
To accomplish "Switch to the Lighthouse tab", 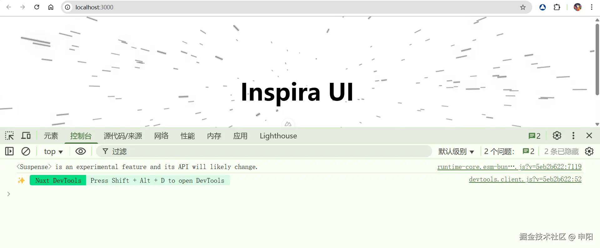I will 278,136.
